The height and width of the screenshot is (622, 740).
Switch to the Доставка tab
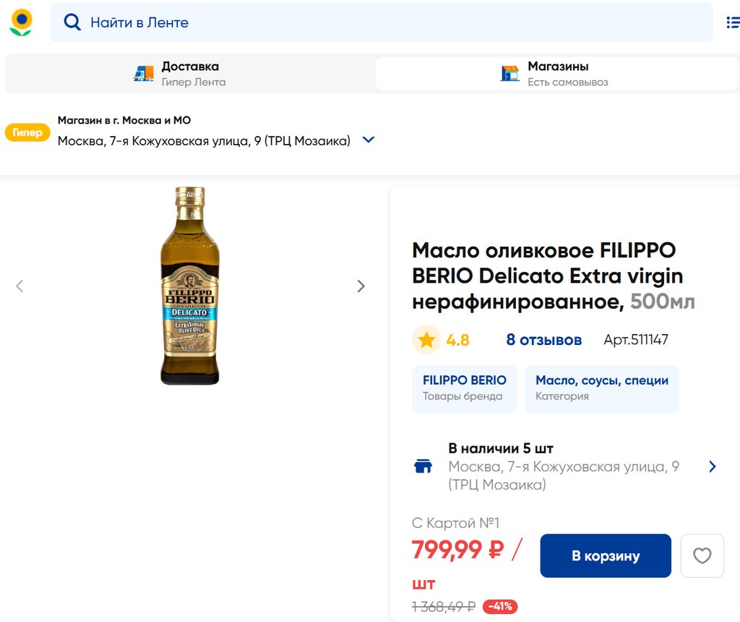(x=189, y=73)
